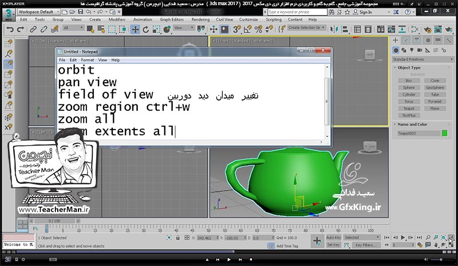Screen dimensions: 458x266
Task: Click the Undo arrow in main toolbar
Action: 10,29
